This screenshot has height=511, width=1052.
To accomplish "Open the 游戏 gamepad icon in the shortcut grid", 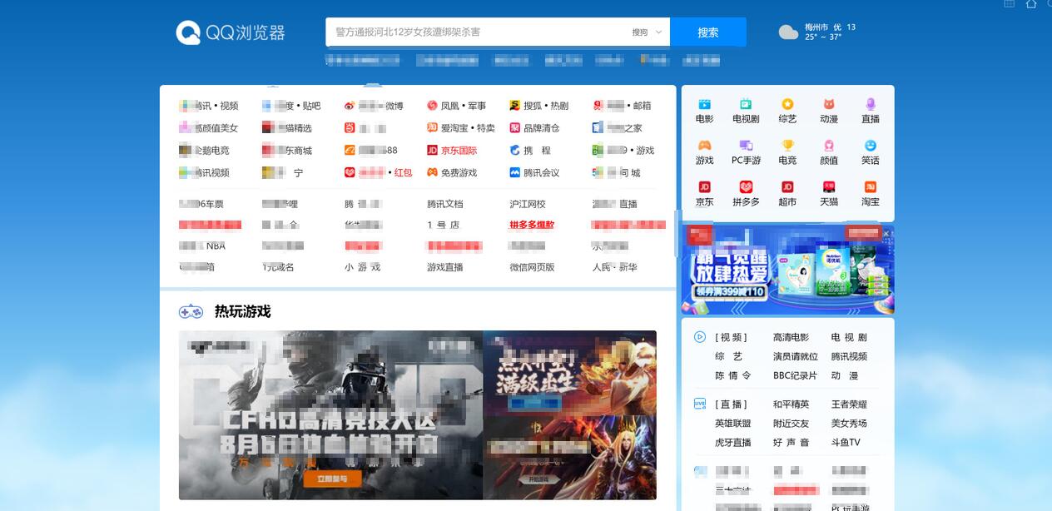I will (x=704, y=146).
